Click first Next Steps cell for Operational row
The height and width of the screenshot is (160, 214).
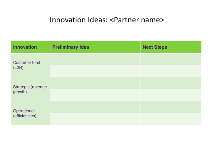tap(171, 107)
